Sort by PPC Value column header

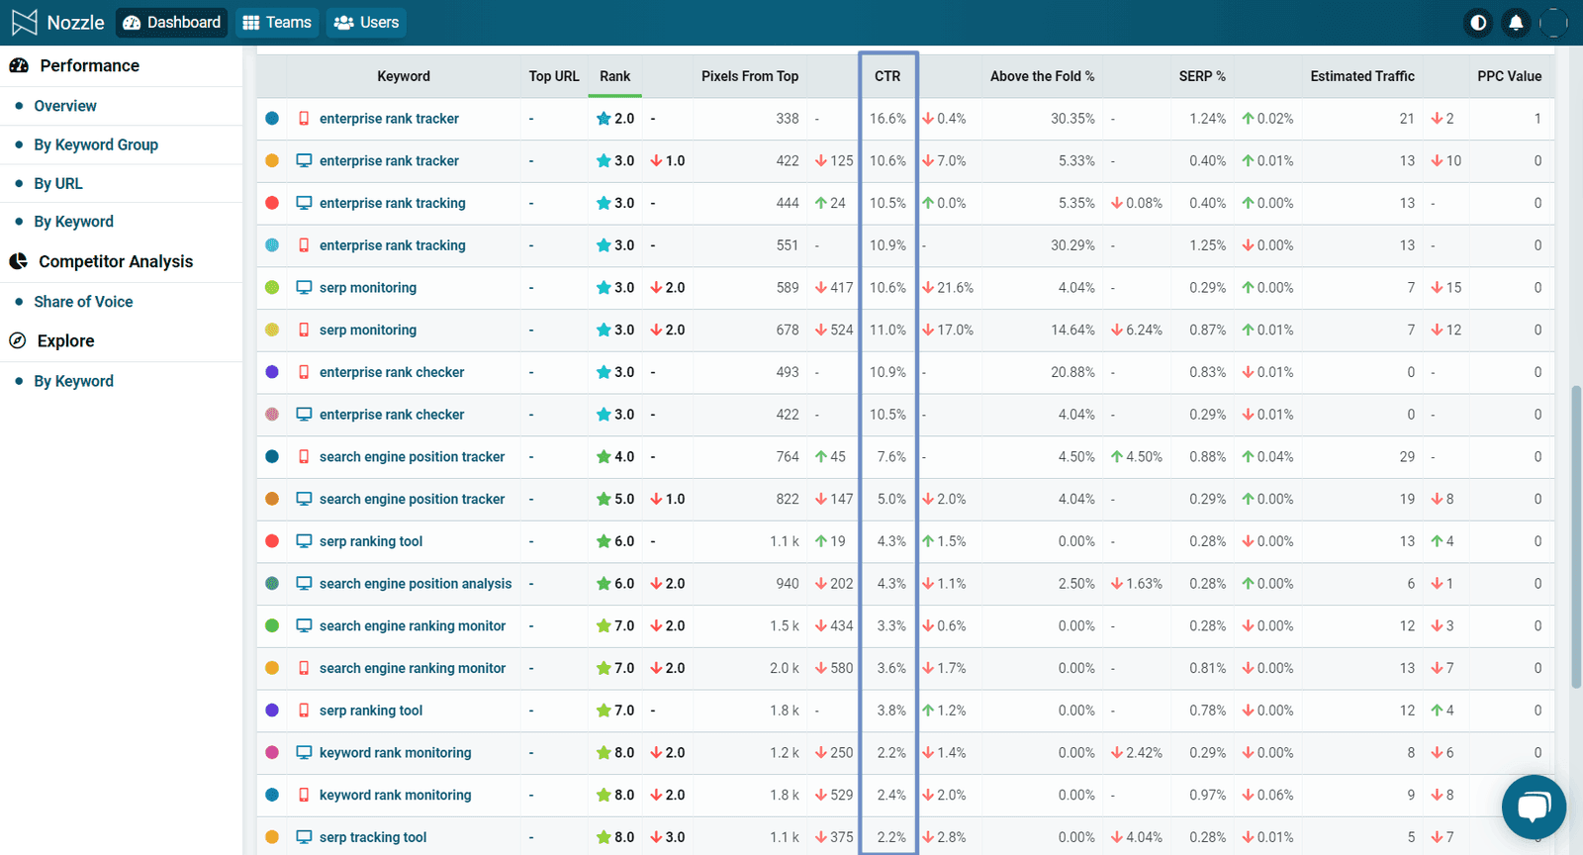tap(1509, 76)
